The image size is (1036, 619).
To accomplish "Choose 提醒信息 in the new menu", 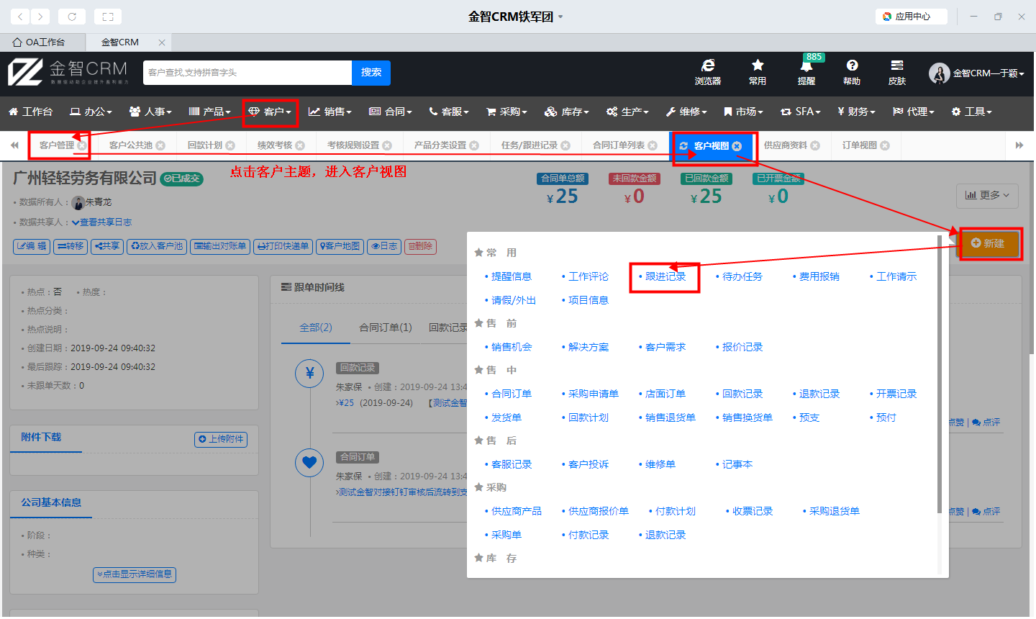I will 512,276.
